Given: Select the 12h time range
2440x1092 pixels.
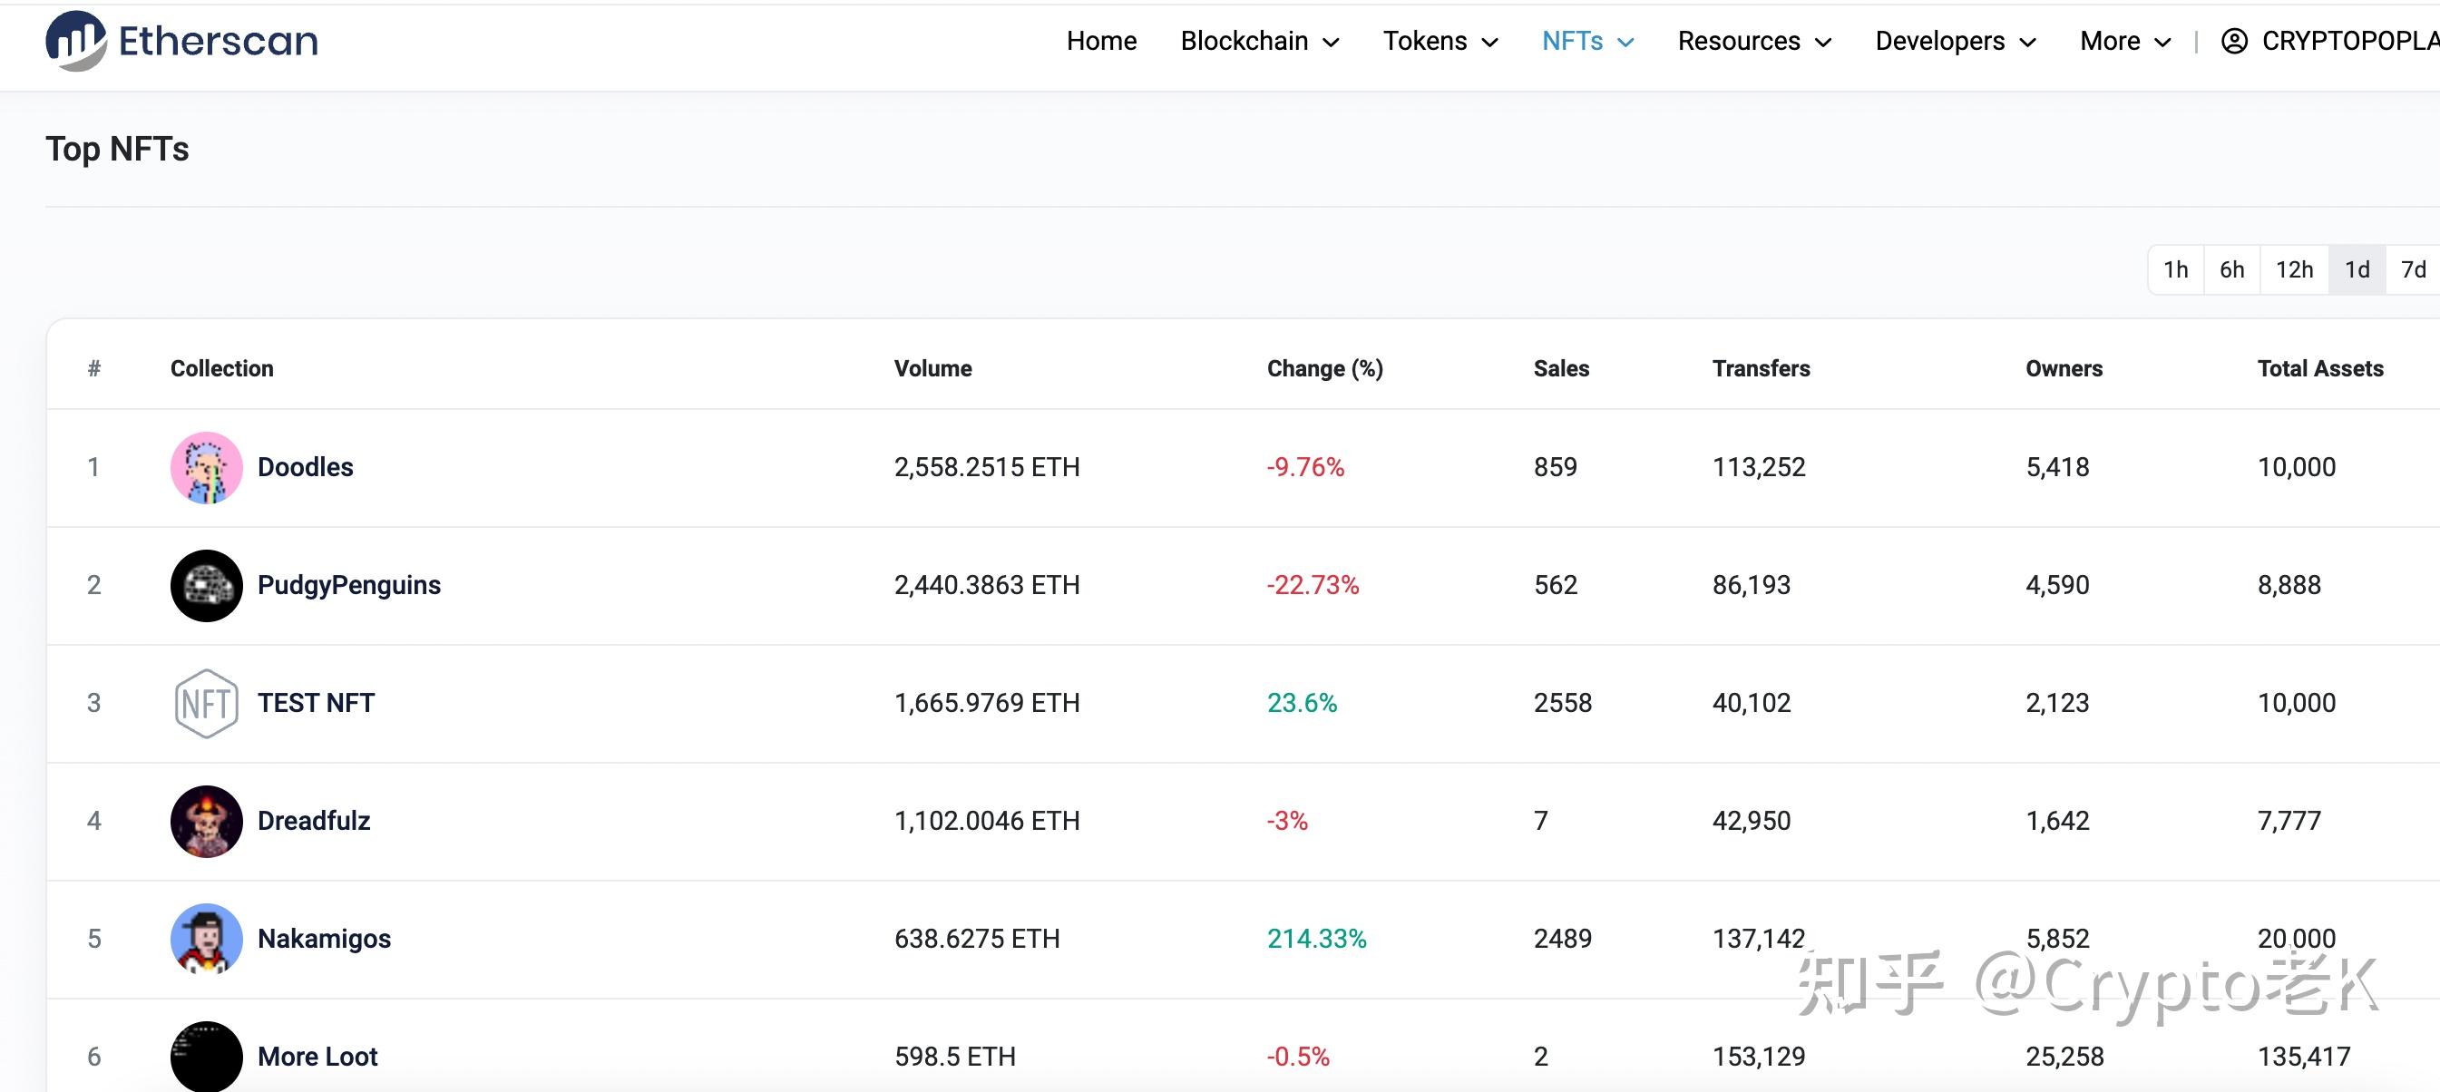Looking at the screenshot, I should tap(2294, 270).
